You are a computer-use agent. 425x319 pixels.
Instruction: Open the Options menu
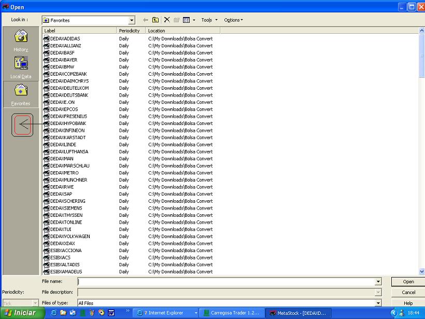pos(233,20)
